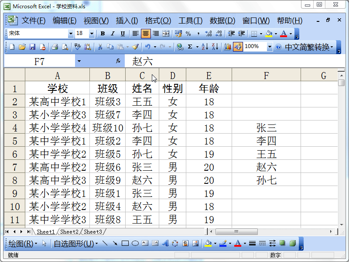Toggle Underline formatting button
The height and width of the screenshot is (262, 349).
click(x=123, y=34)
